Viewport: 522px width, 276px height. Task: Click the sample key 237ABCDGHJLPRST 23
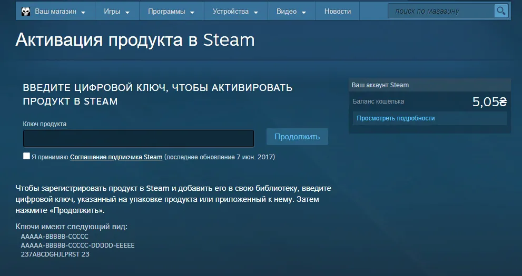click(x=55, y=254)
